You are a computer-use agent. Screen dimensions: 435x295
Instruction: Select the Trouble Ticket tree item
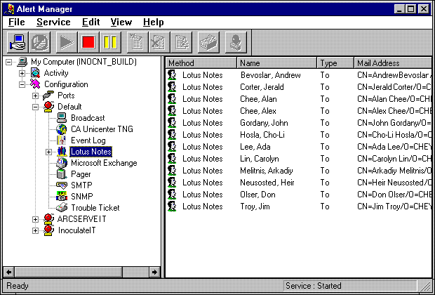(95, 208)
